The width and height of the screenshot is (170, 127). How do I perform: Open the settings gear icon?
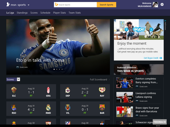click(162, 5)
